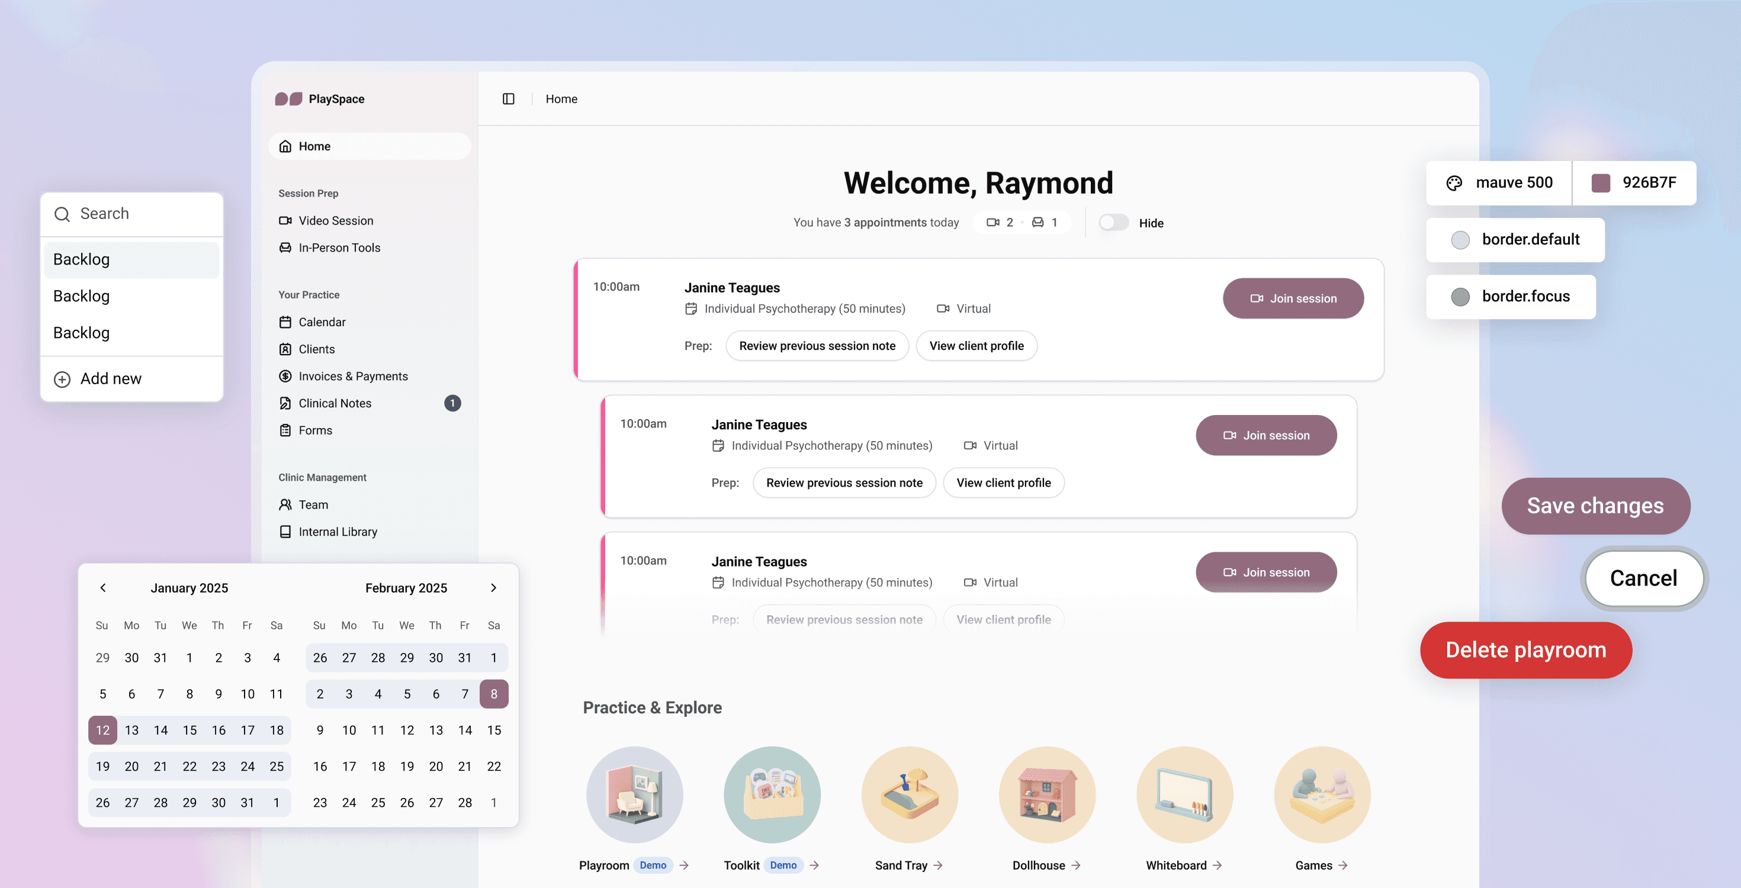1741x888 pixels.
Task: Select the border.focus radio circle
Action: tap(1460, 297)
